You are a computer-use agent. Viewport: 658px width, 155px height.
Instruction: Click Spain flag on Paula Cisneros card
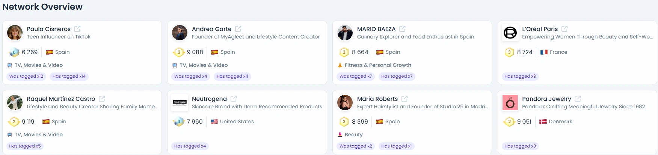[49, 52]
